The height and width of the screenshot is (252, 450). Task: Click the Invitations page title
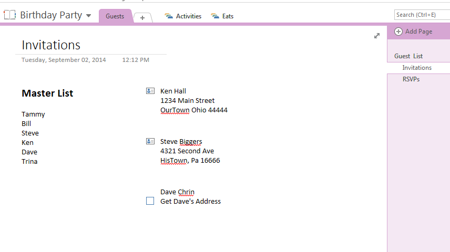point(51,45)
